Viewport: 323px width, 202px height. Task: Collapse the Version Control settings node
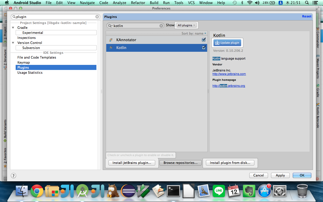[x=13, y=43]
